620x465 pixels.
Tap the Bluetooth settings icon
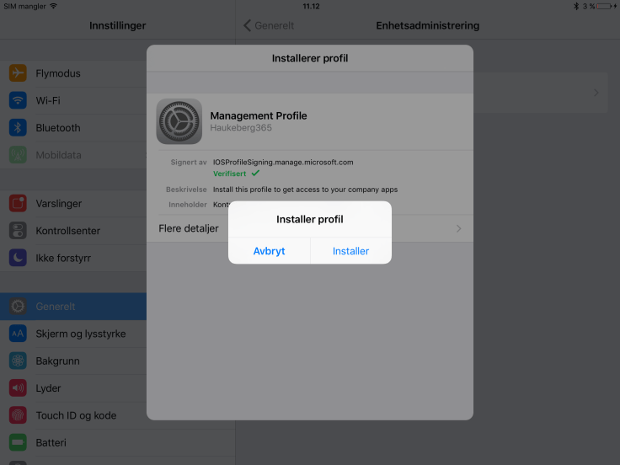(18, 128)
